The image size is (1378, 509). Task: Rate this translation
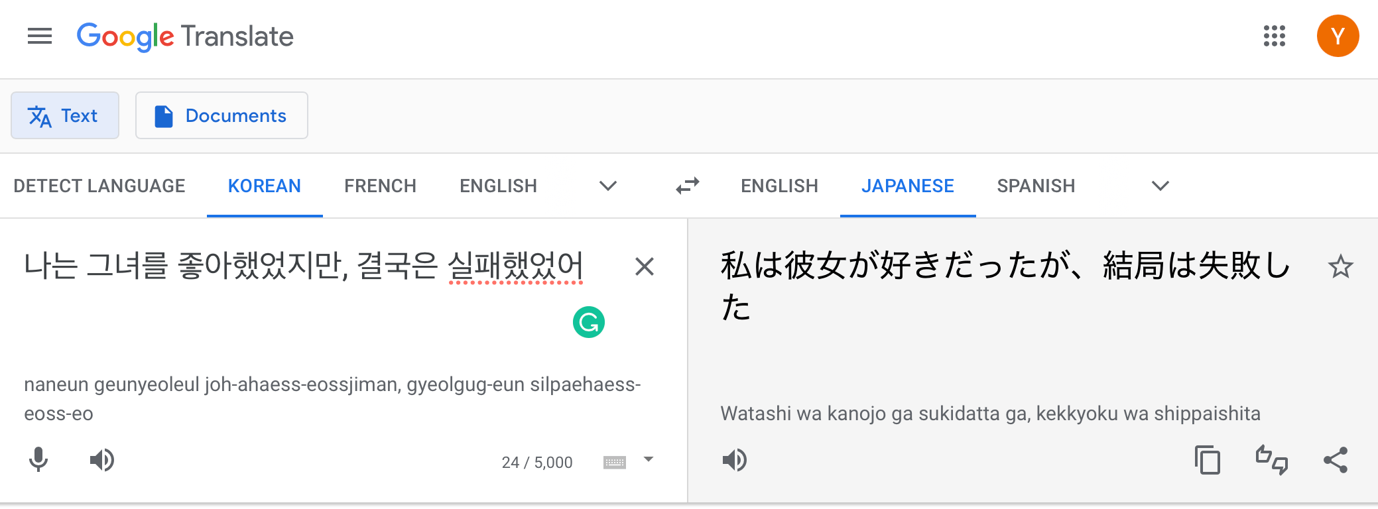click(1271, 461)
